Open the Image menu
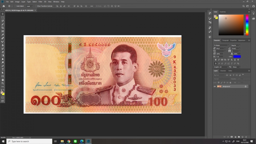The image size is (256, 144). (17, 2)
